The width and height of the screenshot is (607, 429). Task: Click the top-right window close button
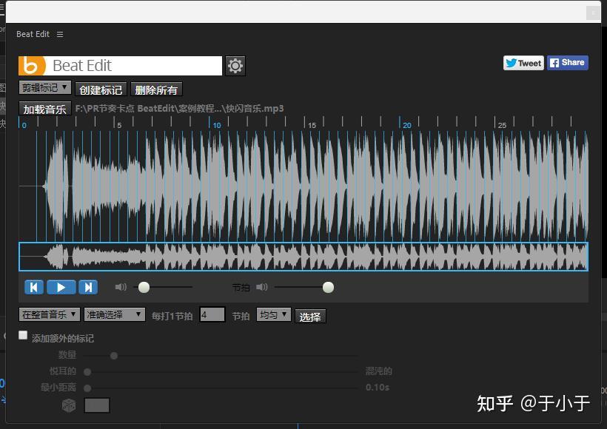click(593, 13)
